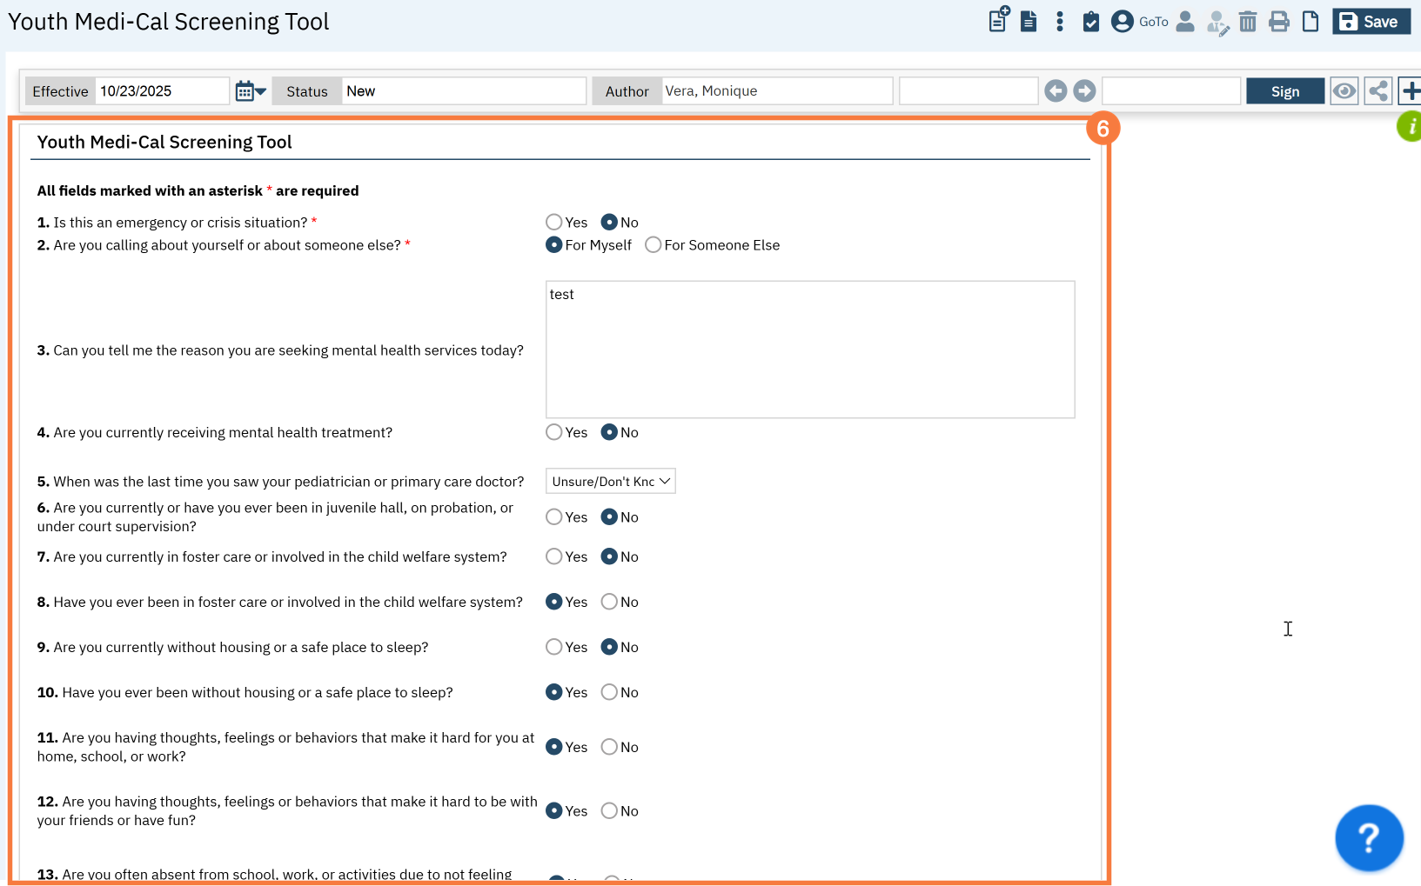The width and height of the screenshot is (1421, 886).
Task: Click the share icon next to Sign
Action: pyautogui.click(x=1377, y=91)
